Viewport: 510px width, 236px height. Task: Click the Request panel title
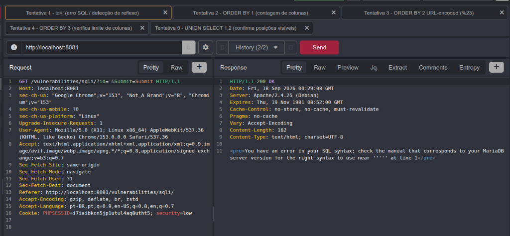(x=20, y=68)
